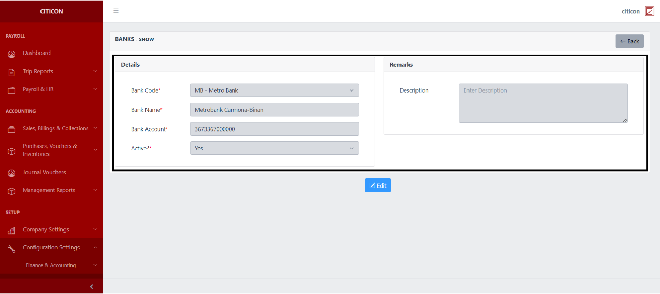This screenshot has height=294, width=660.
Task: Click the Description text area
Action: [543, 103]
